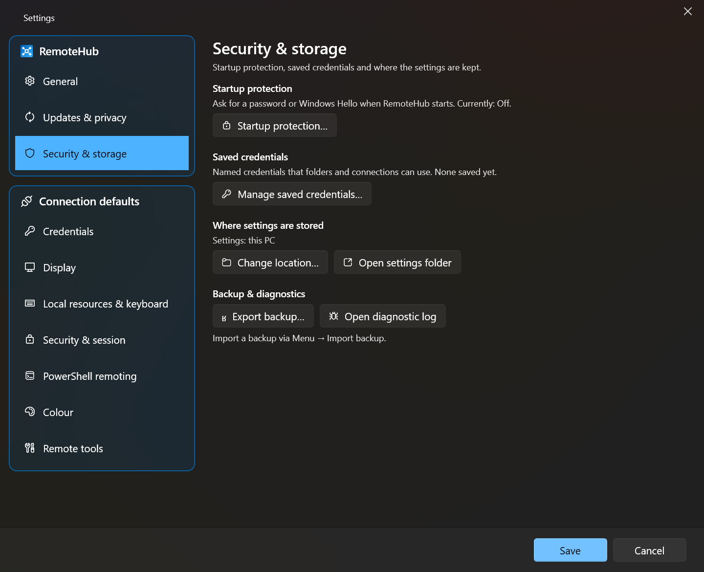Go to PowerShell remoting settings
This screenshot has height=572, width=704.
pos(102,376)
